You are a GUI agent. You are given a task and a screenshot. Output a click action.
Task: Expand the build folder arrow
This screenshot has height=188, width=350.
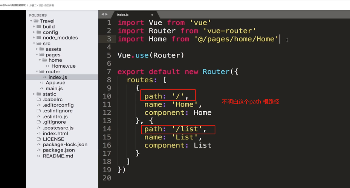(34, 26)
